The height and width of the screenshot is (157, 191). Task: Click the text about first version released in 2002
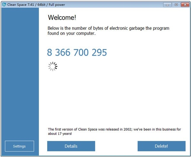tap(114, 131)
